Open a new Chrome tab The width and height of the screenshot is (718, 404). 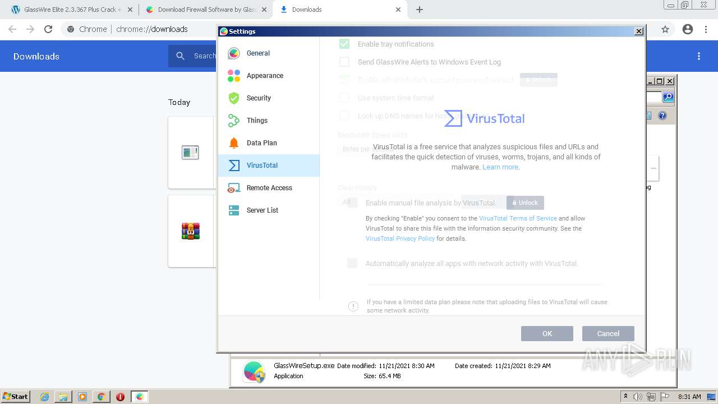coord(420,10)
